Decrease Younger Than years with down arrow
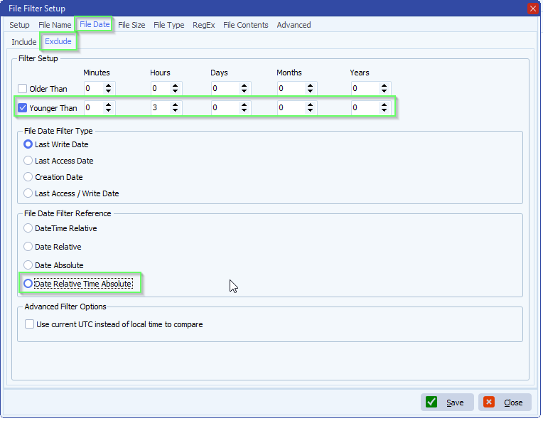Image resolution: width=543 pixels, height=421 pixels. coord(384,110)
